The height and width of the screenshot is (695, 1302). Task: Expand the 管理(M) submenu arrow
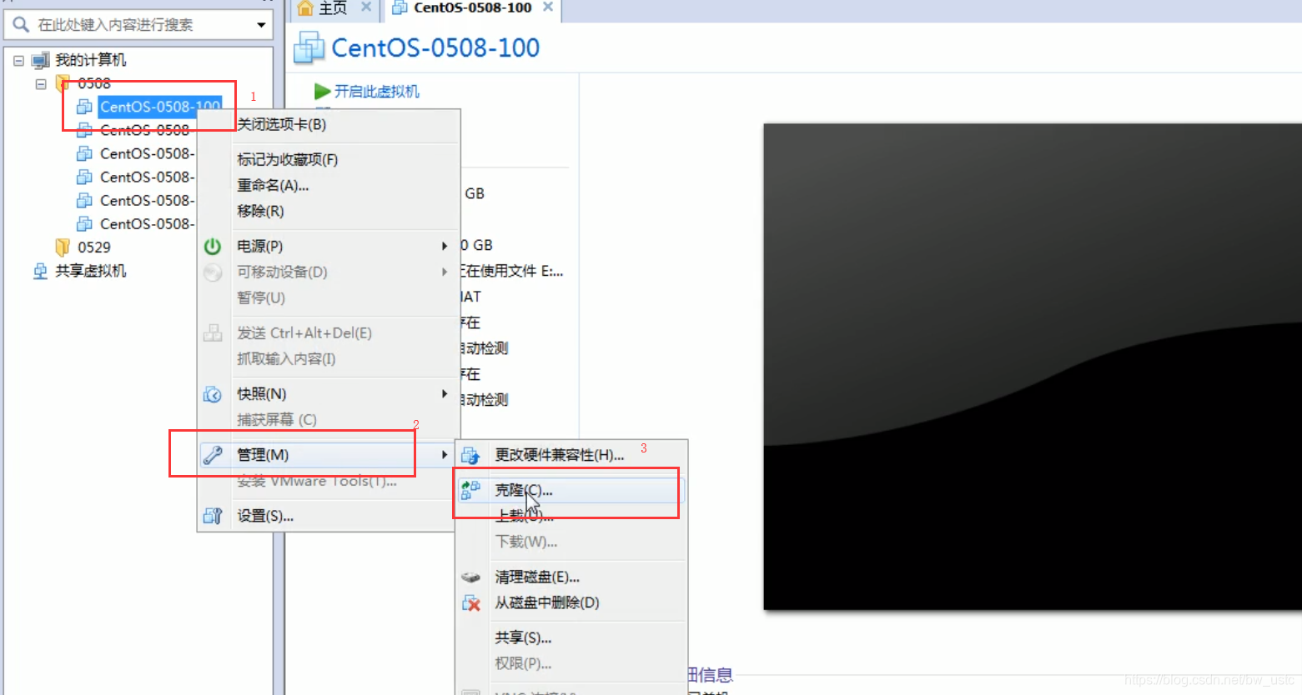tap(445, 454)
